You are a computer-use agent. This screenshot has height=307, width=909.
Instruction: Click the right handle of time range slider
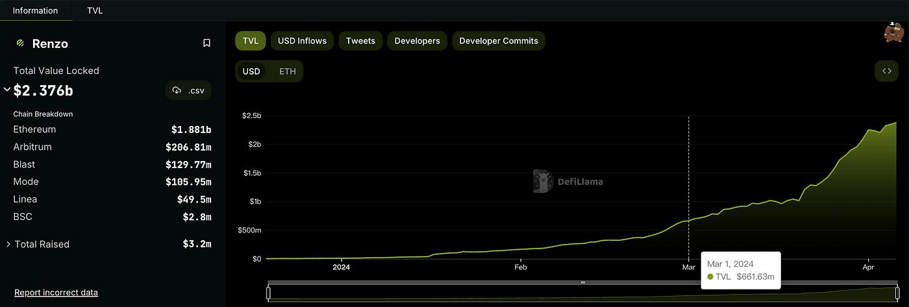(x=898, y=293)
